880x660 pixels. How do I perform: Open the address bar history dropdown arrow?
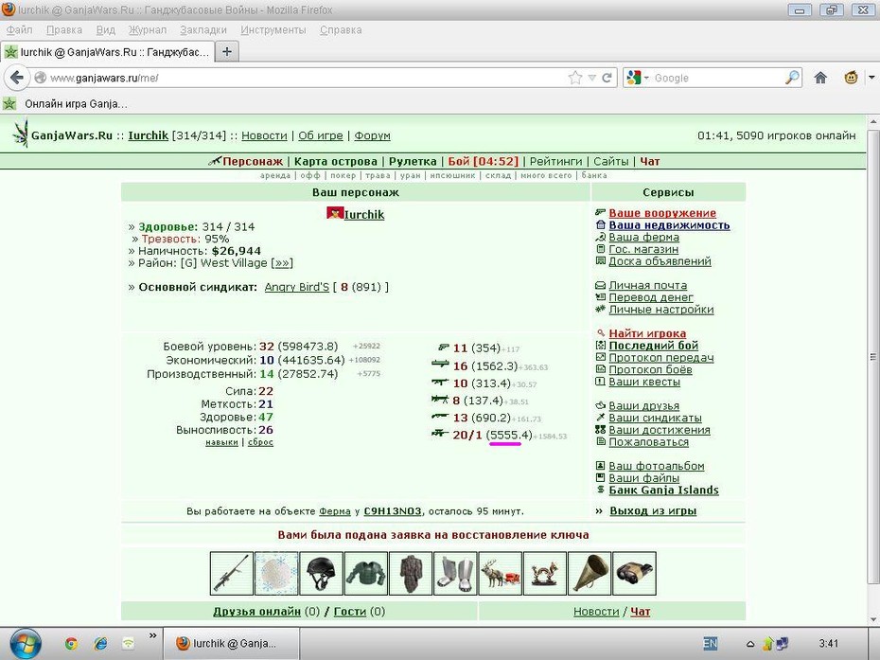pos(591,78)
